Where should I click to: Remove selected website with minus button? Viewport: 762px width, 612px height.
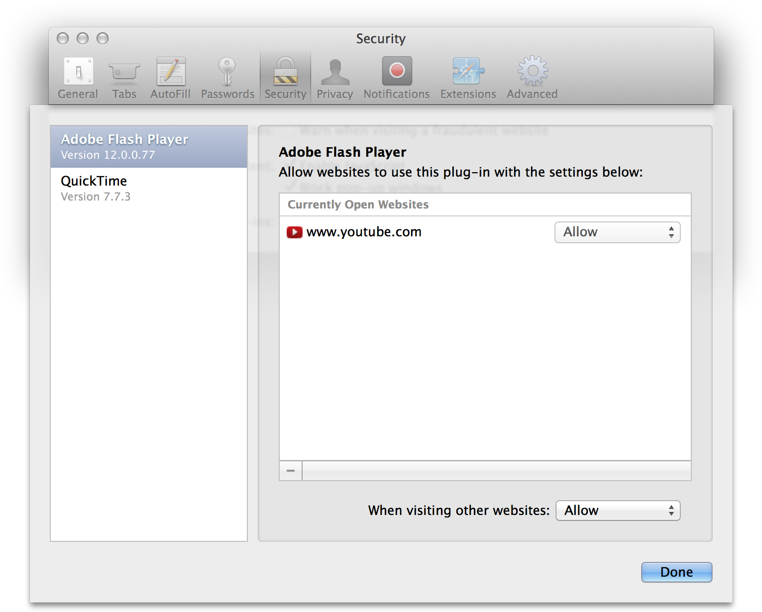[x=291, y=471]
